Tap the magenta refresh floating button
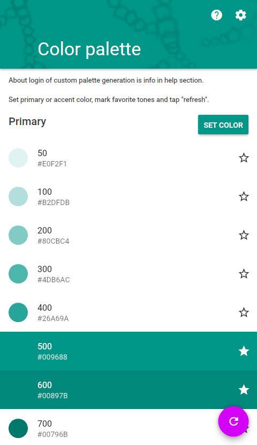Screen dimensions: 257x445 point(233,421)
